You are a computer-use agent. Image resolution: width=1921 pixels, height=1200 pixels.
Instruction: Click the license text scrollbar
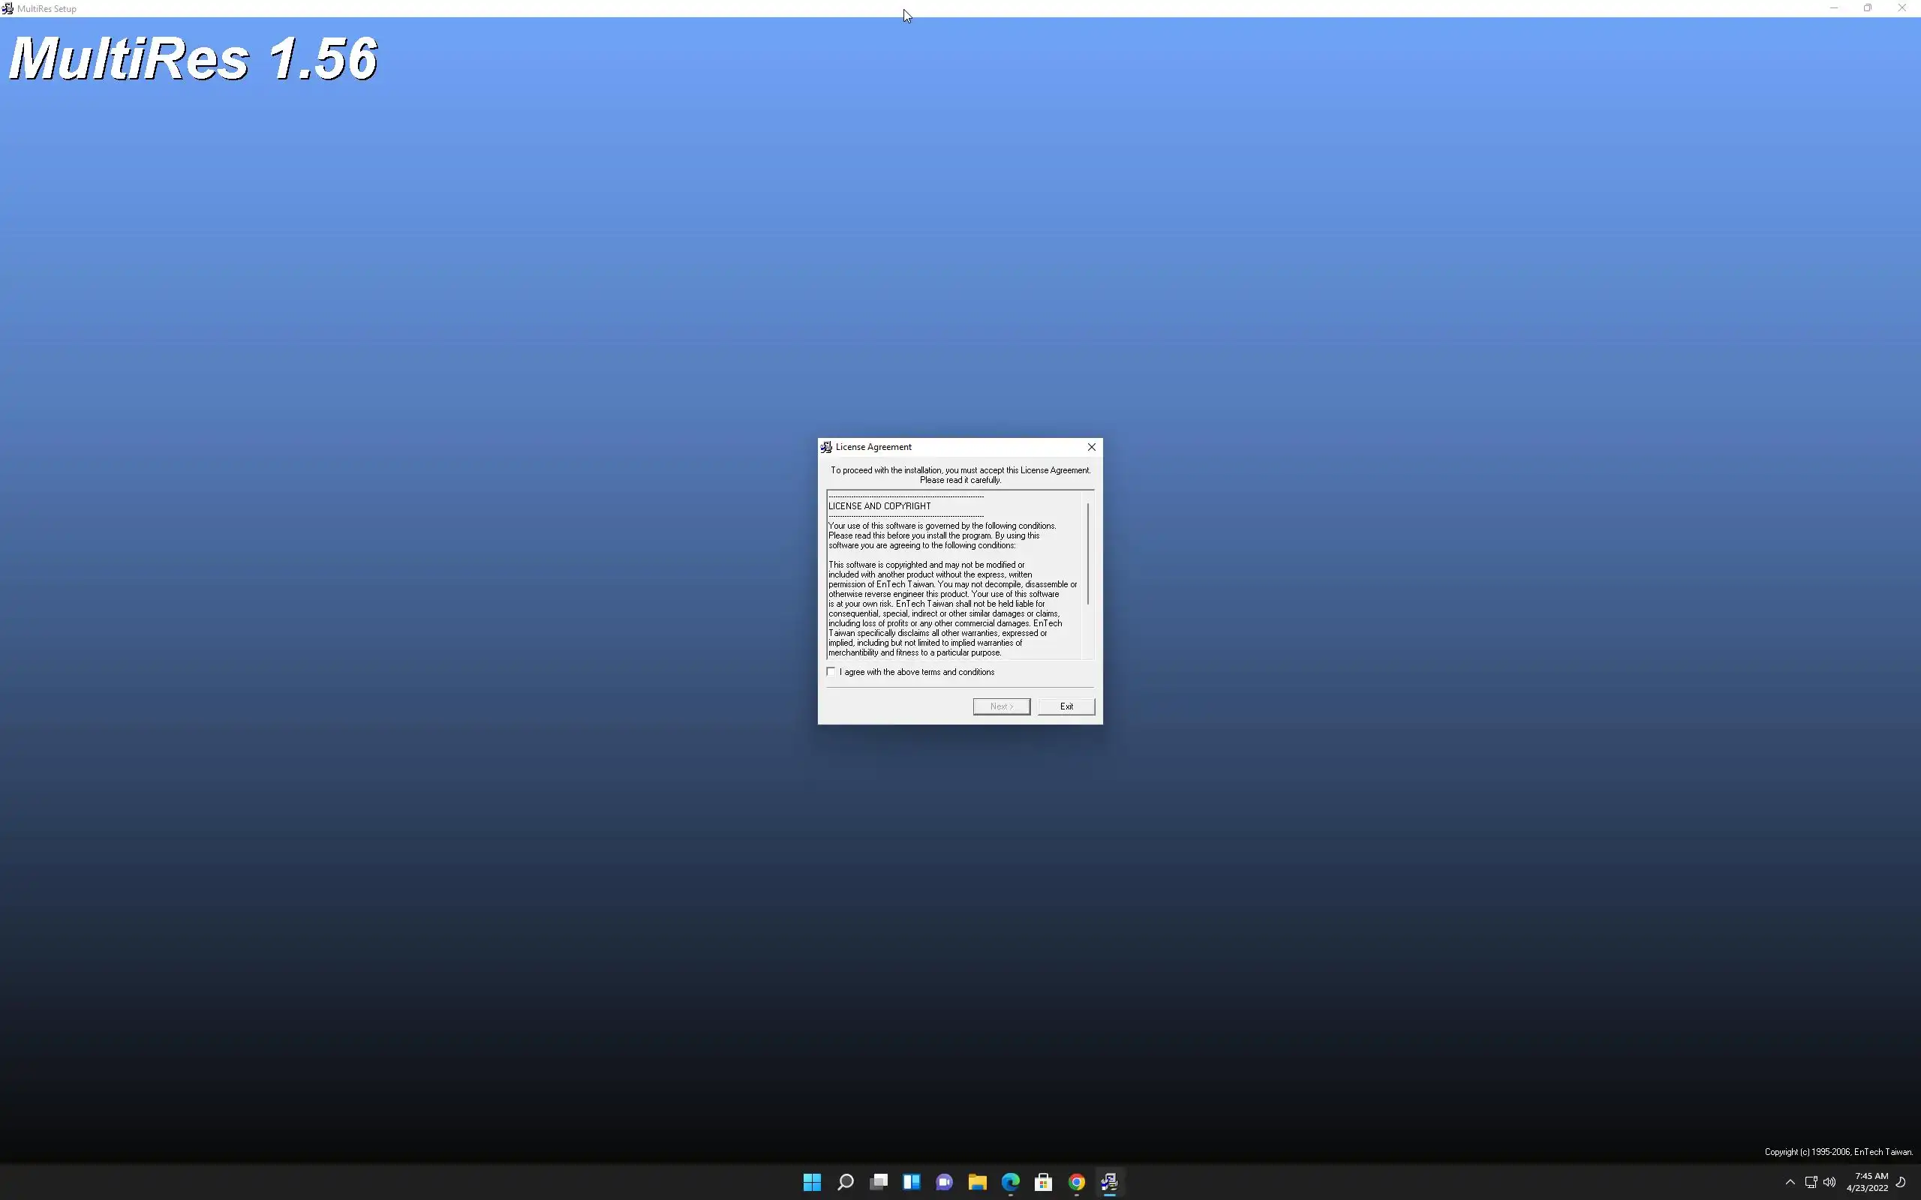click(x=1087, y=556)
